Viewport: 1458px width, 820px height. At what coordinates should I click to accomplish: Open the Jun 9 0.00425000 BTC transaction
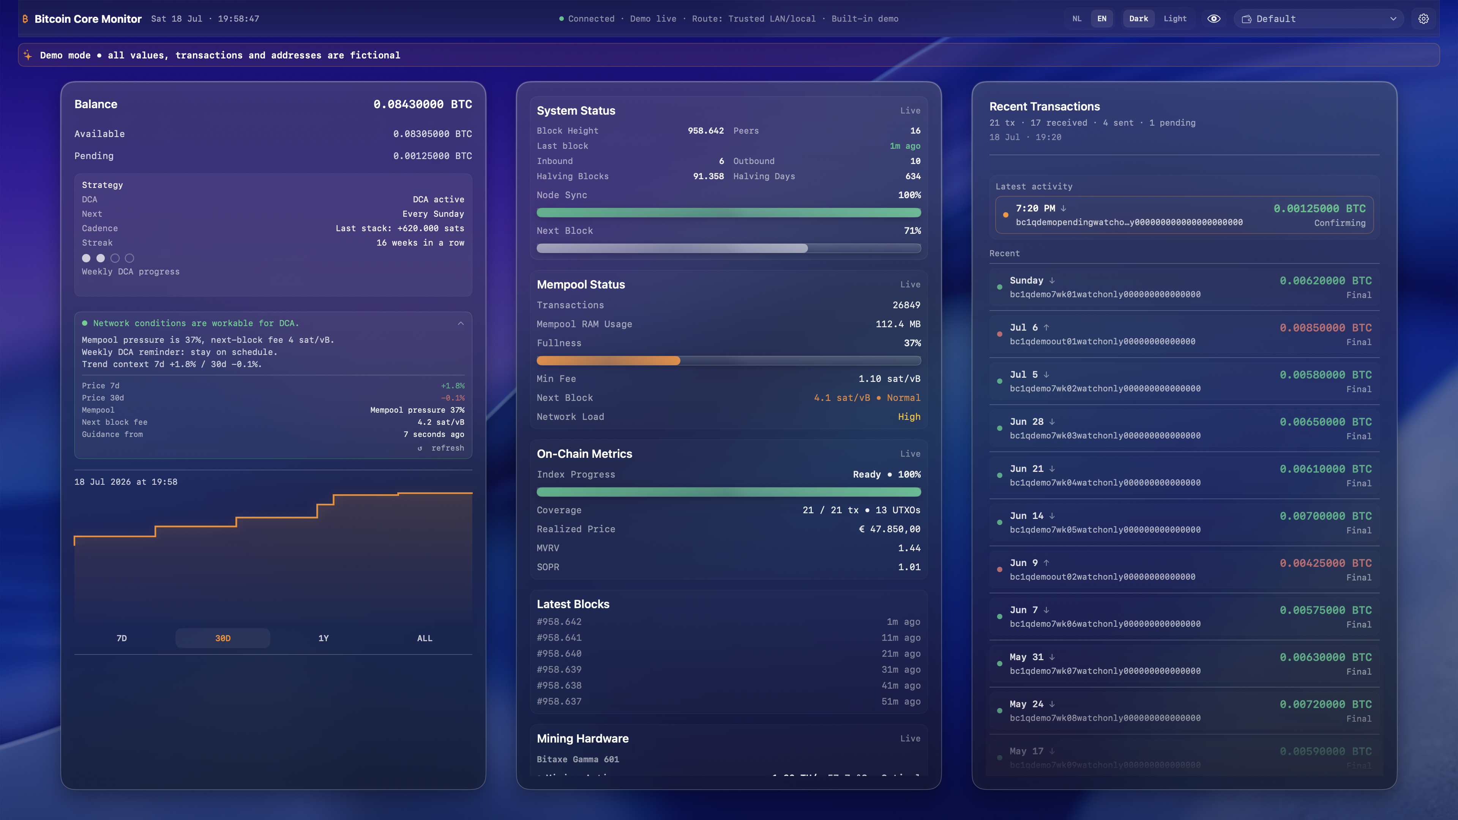click(1184, 569)
